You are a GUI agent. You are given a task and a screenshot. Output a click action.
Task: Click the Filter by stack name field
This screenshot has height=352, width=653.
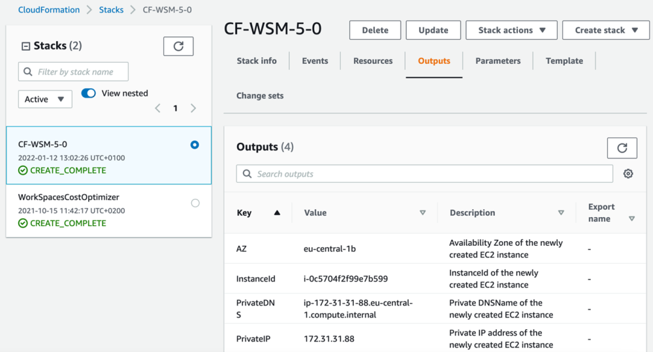coord(73,72)
